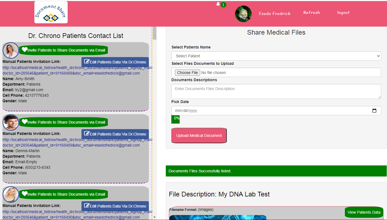Click the cell phone number 42157776343
Image resolution: width=387 pixels, height=220 pixels.
coord(37,95)
